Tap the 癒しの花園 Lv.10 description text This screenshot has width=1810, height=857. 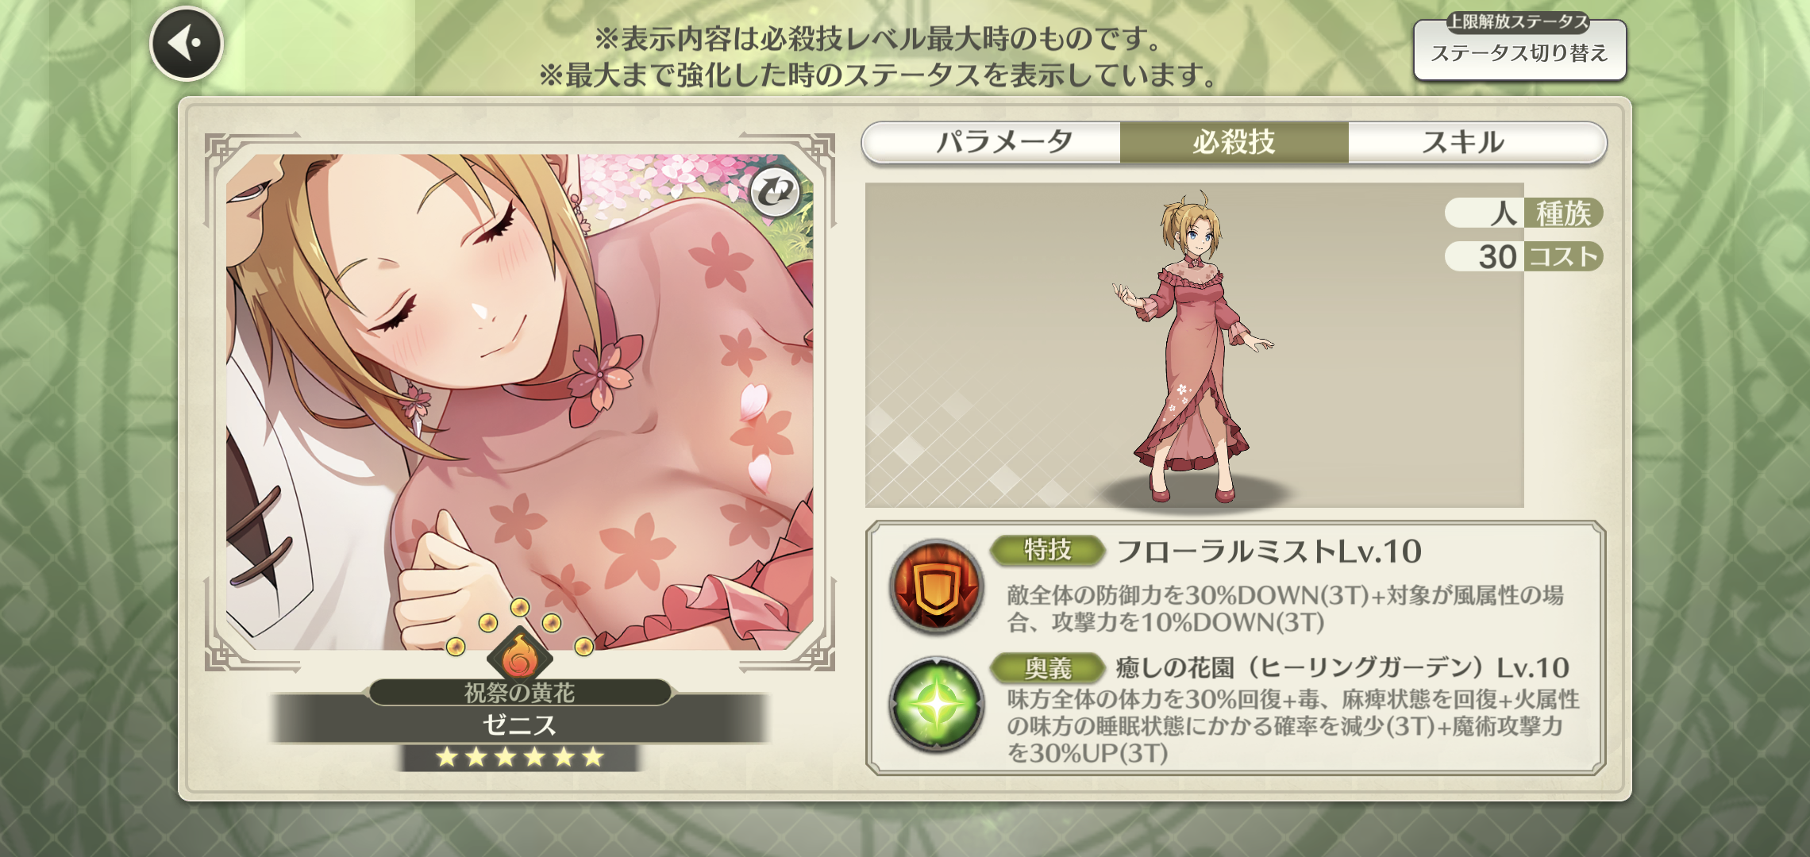point(1292,725)
